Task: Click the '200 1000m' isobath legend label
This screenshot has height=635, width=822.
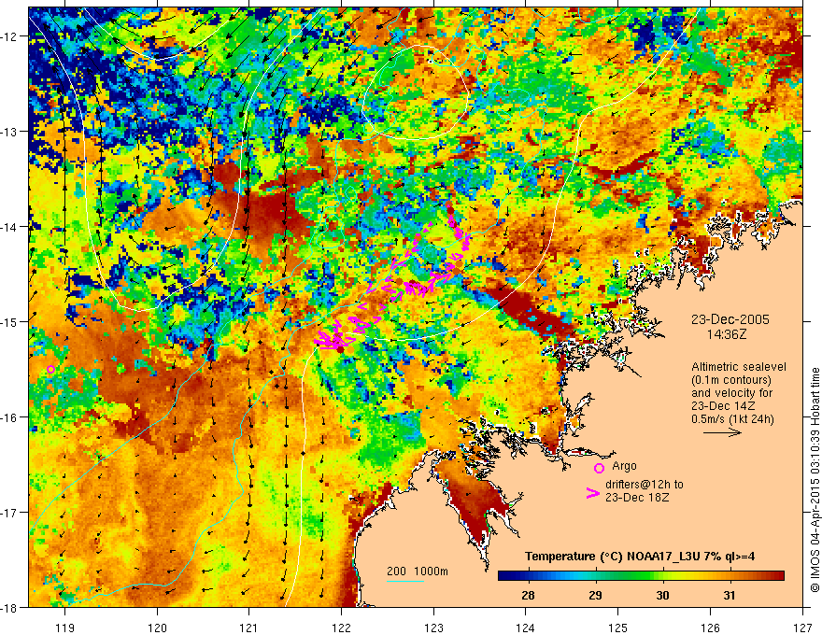Action: [418, 571]
